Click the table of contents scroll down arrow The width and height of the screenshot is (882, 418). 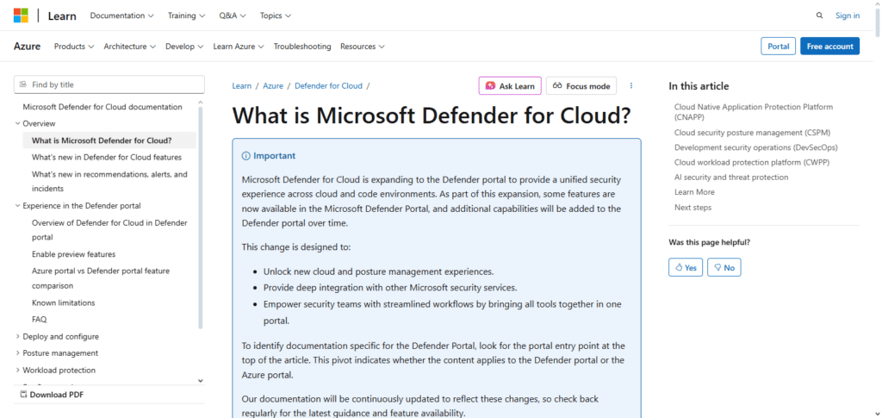click(x=201, y=381)
